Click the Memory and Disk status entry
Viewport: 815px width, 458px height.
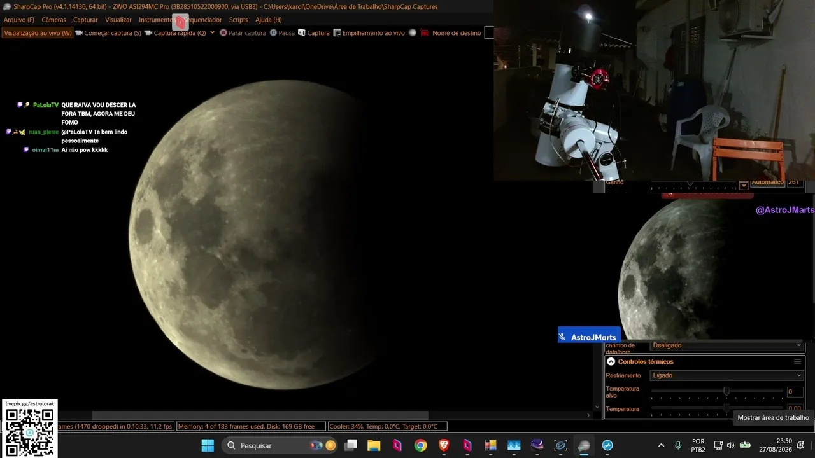[251, 426]
